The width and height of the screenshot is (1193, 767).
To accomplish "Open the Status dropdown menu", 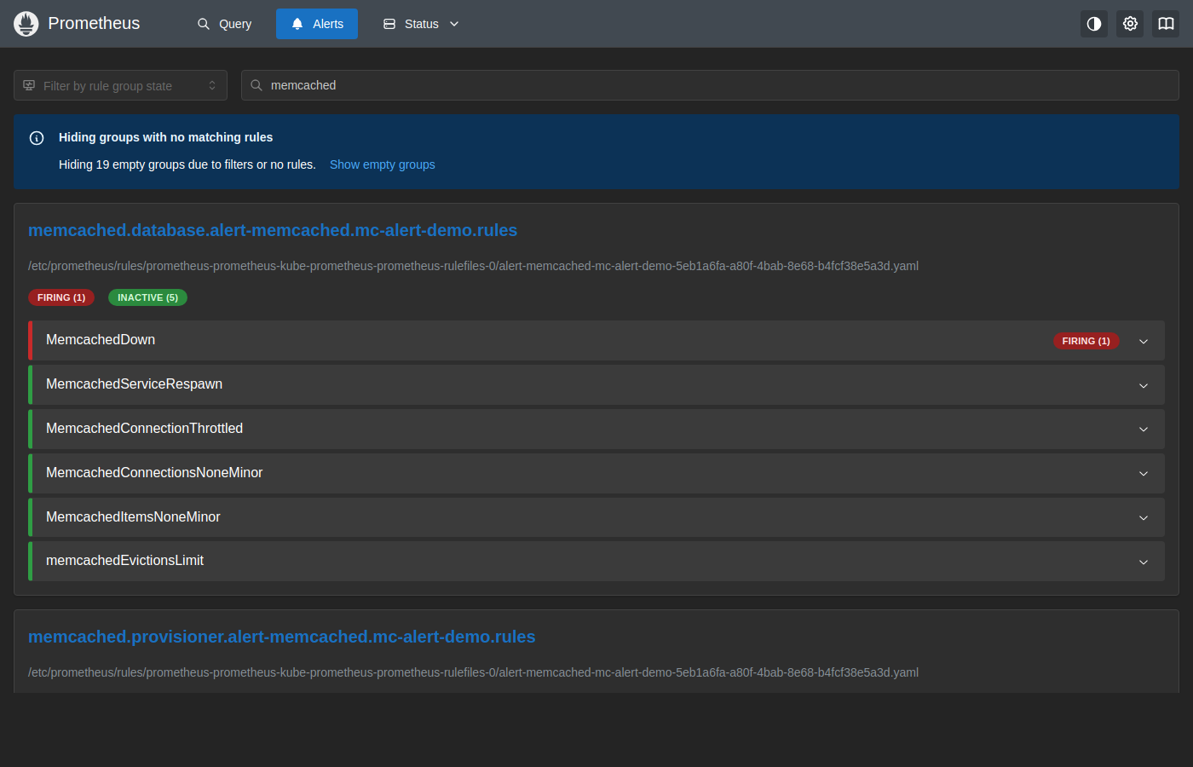I will coord(421,24).
